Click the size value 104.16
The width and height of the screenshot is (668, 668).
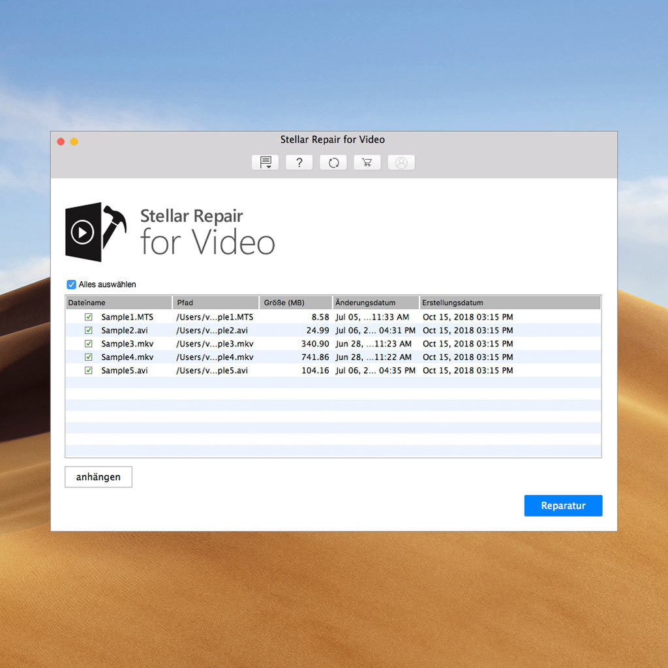coord(315,371)
